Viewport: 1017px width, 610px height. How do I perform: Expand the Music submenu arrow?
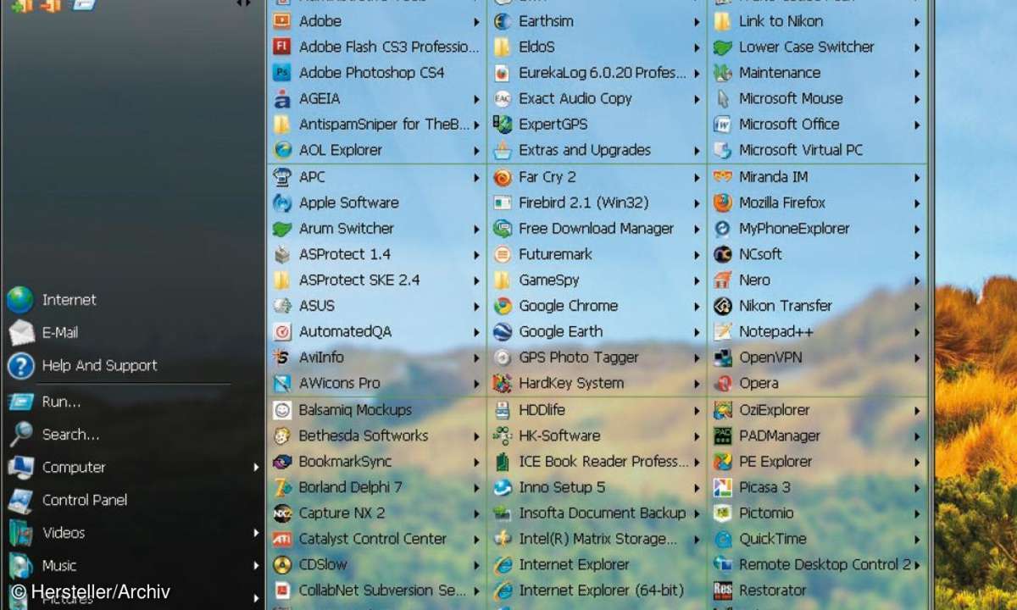coord(256,566)
